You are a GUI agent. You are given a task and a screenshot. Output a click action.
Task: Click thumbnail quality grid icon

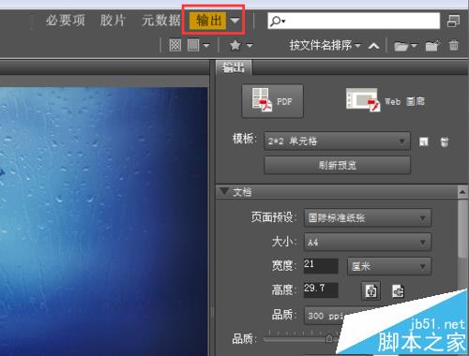175,45
